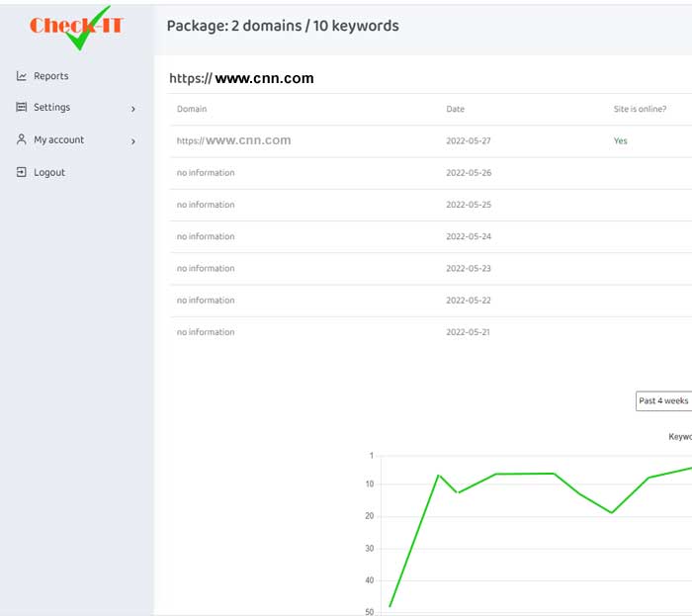Click the chart axis label 20
Screen dimensions: 692x616
point(370,516)
